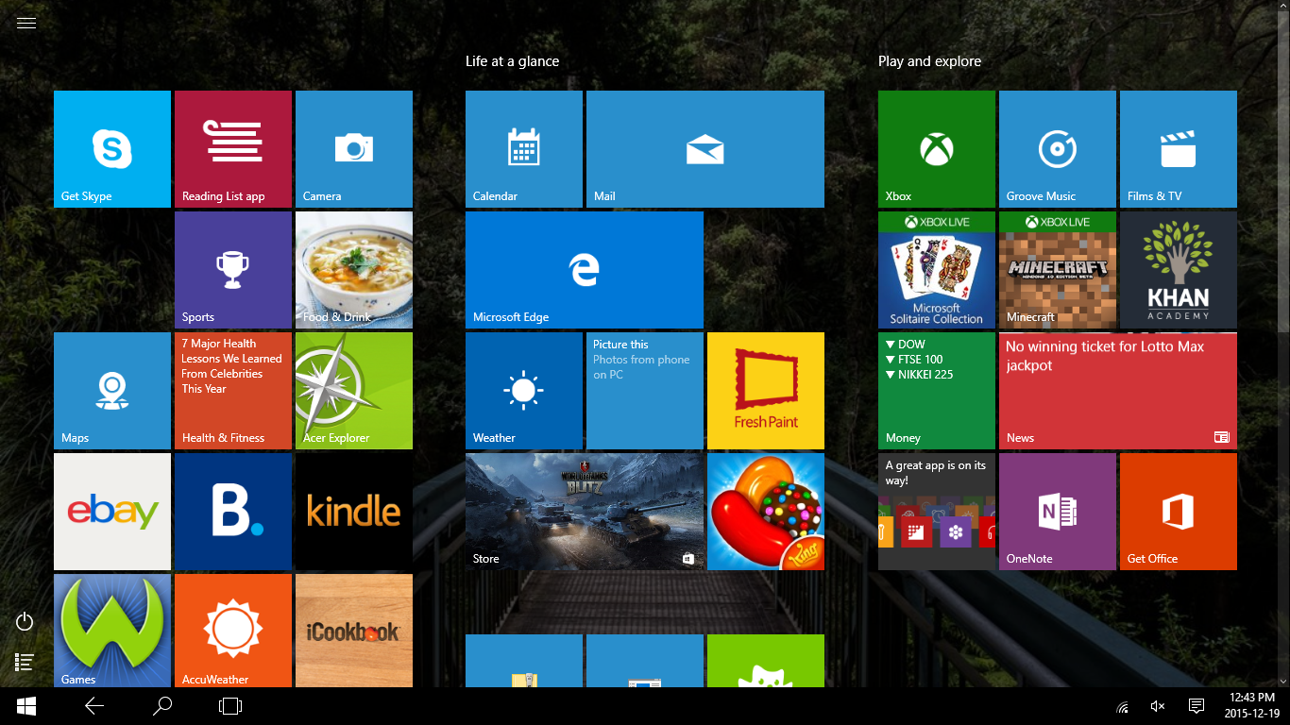
Task: Launch the Fresh Paint tile
Action: pos(766,391)
